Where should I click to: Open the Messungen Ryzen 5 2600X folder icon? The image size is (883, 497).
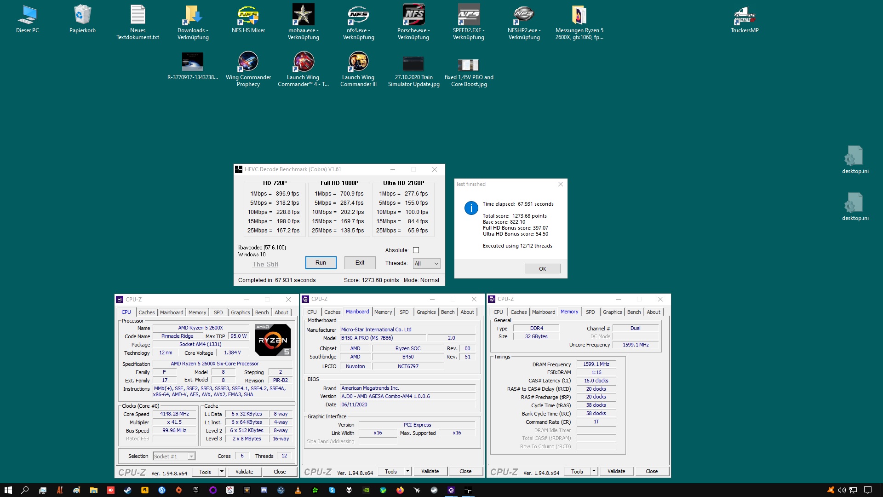[579, 23]
